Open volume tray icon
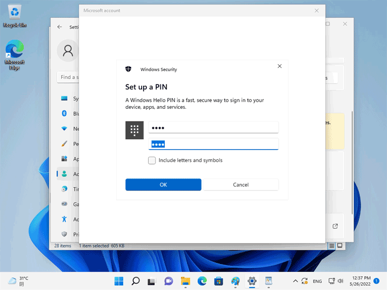 [x=341, y=281]
